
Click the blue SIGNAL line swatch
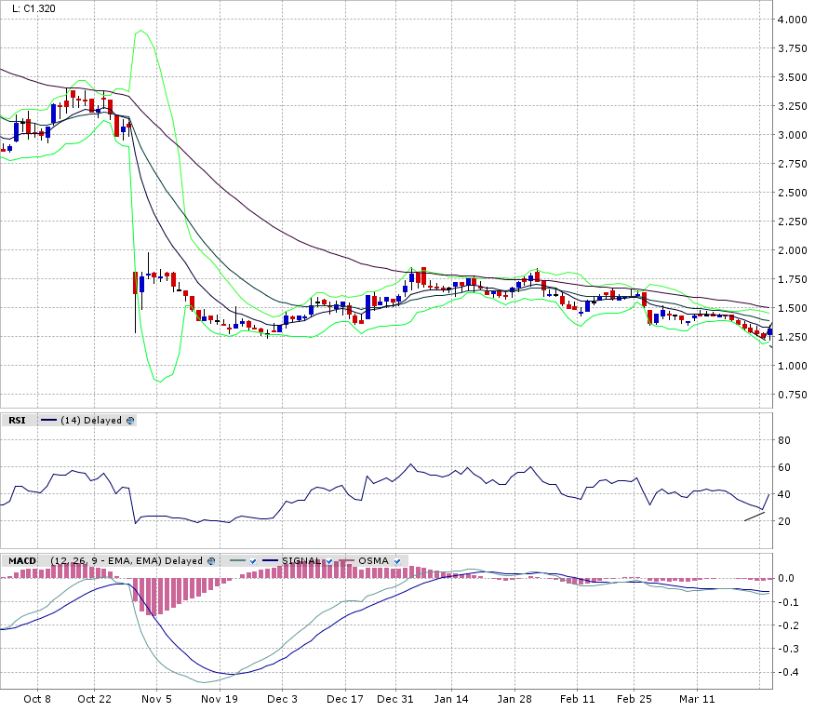point(270,561)
